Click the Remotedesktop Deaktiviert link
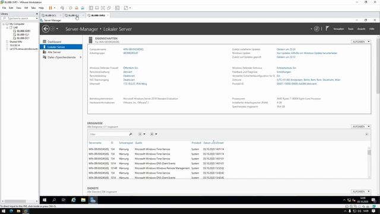This screenshot has width=380, height=214. tap(129, 76)
